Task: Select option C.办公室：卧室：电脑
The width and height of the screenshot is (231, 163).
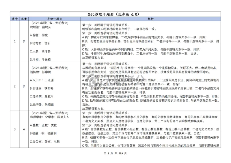Action: 45,141
